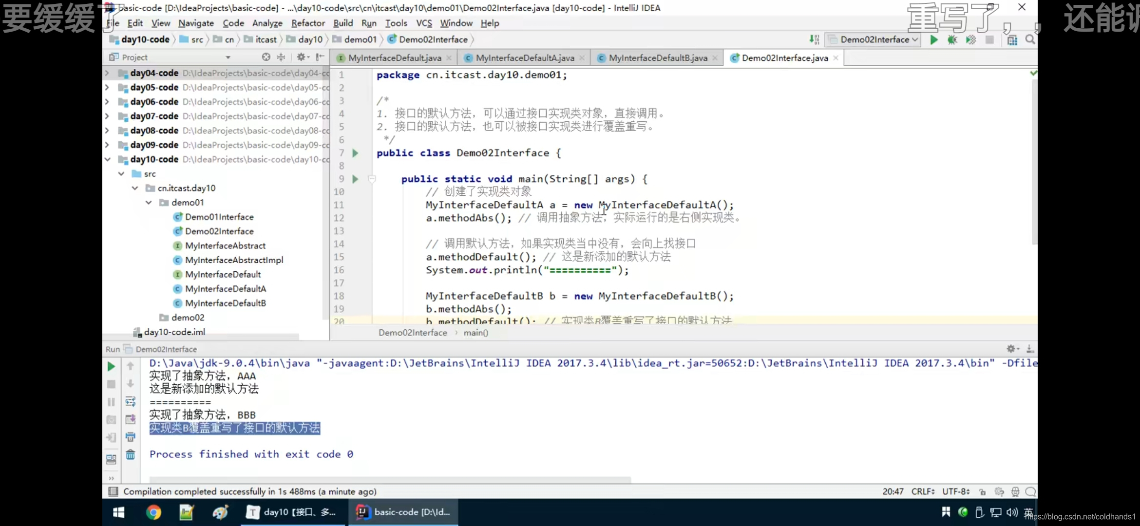Clear all console output with trash icon

[130, 454]
